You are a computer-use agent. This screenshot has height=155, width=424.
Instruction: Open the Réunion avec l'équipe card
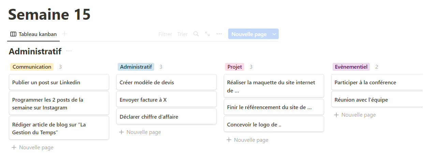pos(378,100)
